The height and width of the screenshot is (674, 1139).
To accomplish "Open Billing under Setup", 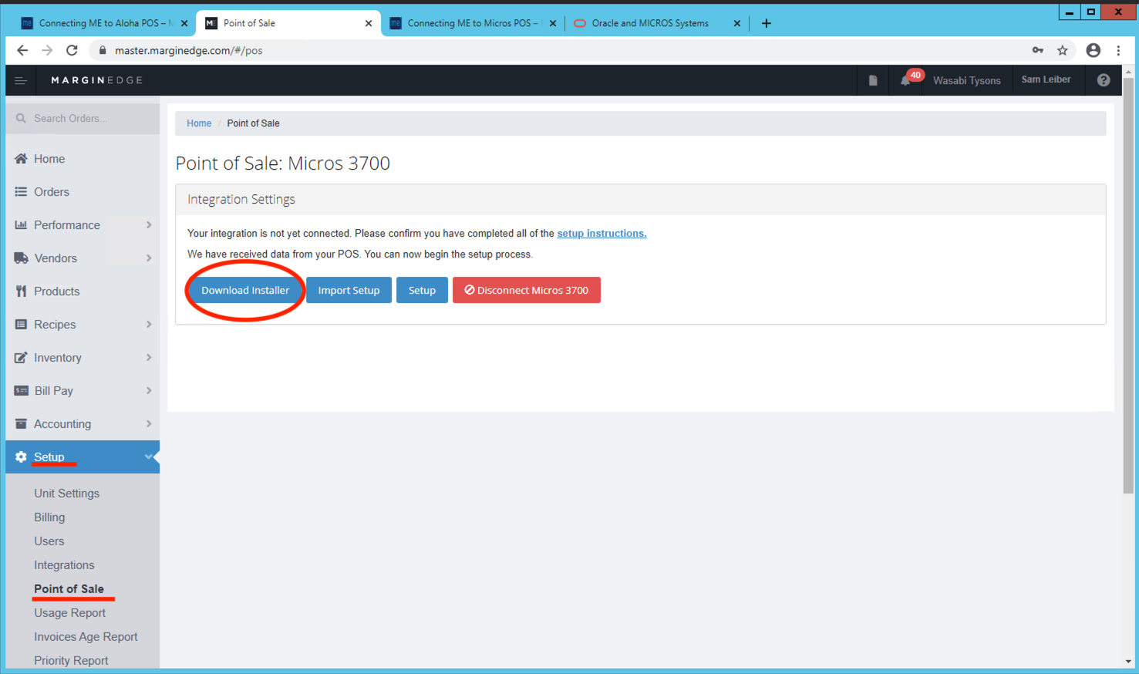I will [49, 517].
